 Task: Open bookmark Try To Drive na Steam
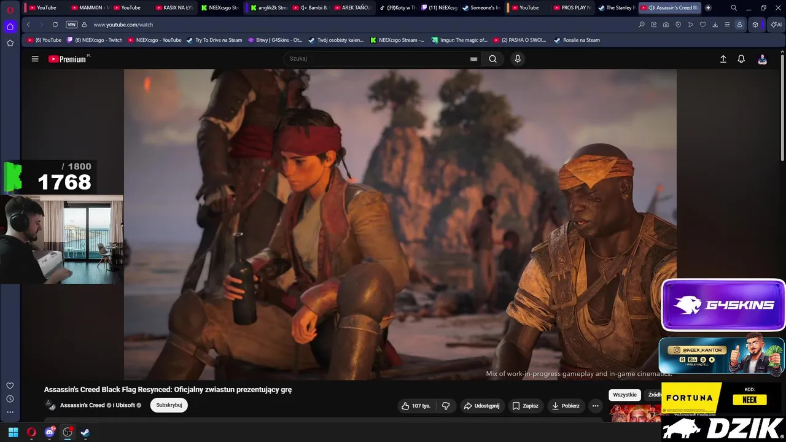click(x=214, y=40)
